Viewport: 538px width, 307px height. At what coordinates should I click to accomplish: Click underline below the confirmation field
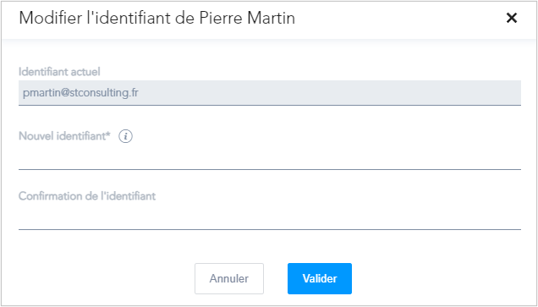pyautogui.click(x=270, y=229)
